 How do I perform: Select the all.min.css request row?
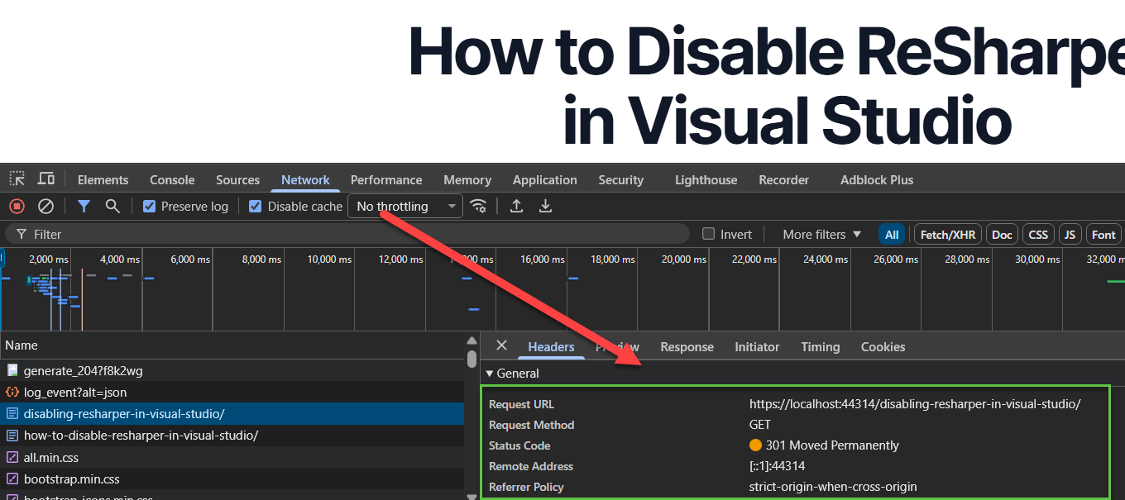232,457
